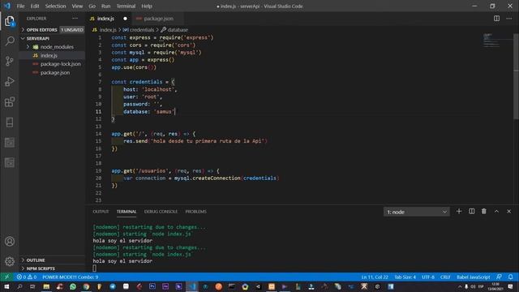
Task: Open notifications bell in status bar
Action: [x=511, y=277]
